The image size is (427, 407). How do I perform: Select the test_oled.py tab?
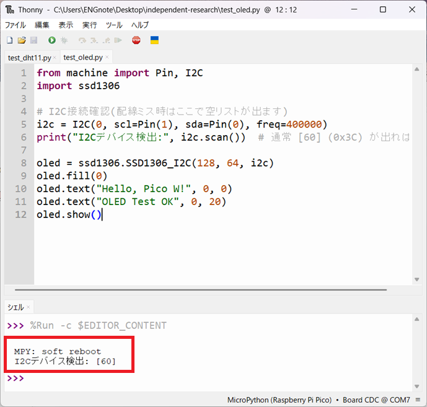[x=83, y=58]
